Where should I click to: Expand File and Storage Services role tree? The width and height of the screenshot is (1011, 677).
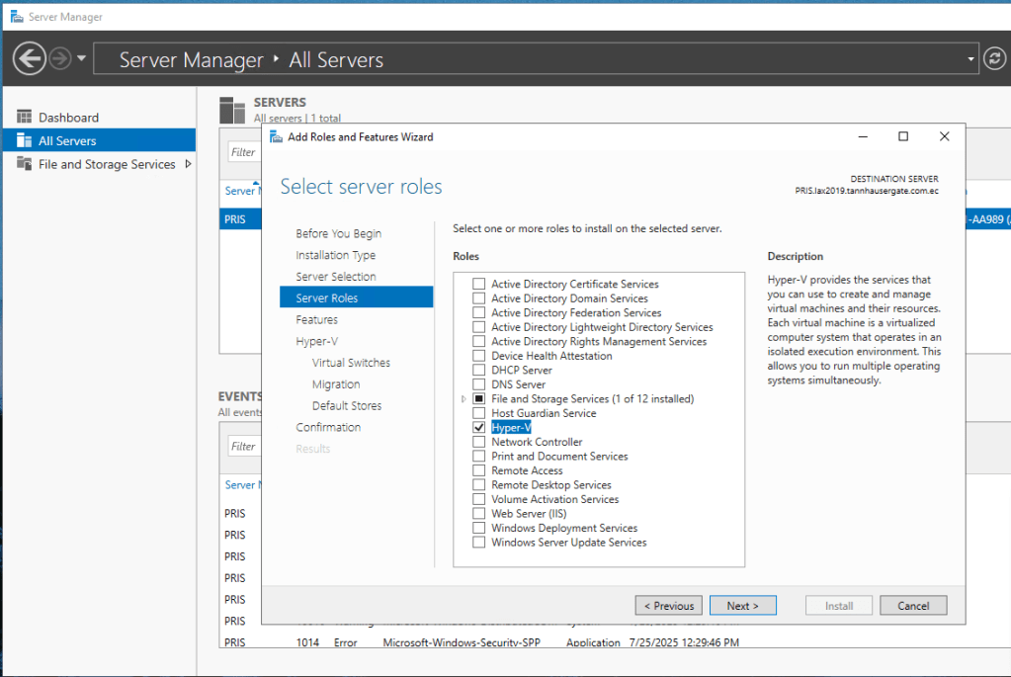(x=463, y=399)
